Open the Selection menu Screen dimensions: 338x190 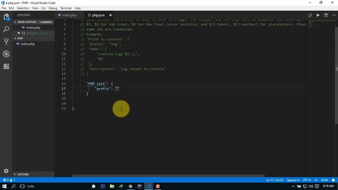pyautogui.click(x=23, y=8)
